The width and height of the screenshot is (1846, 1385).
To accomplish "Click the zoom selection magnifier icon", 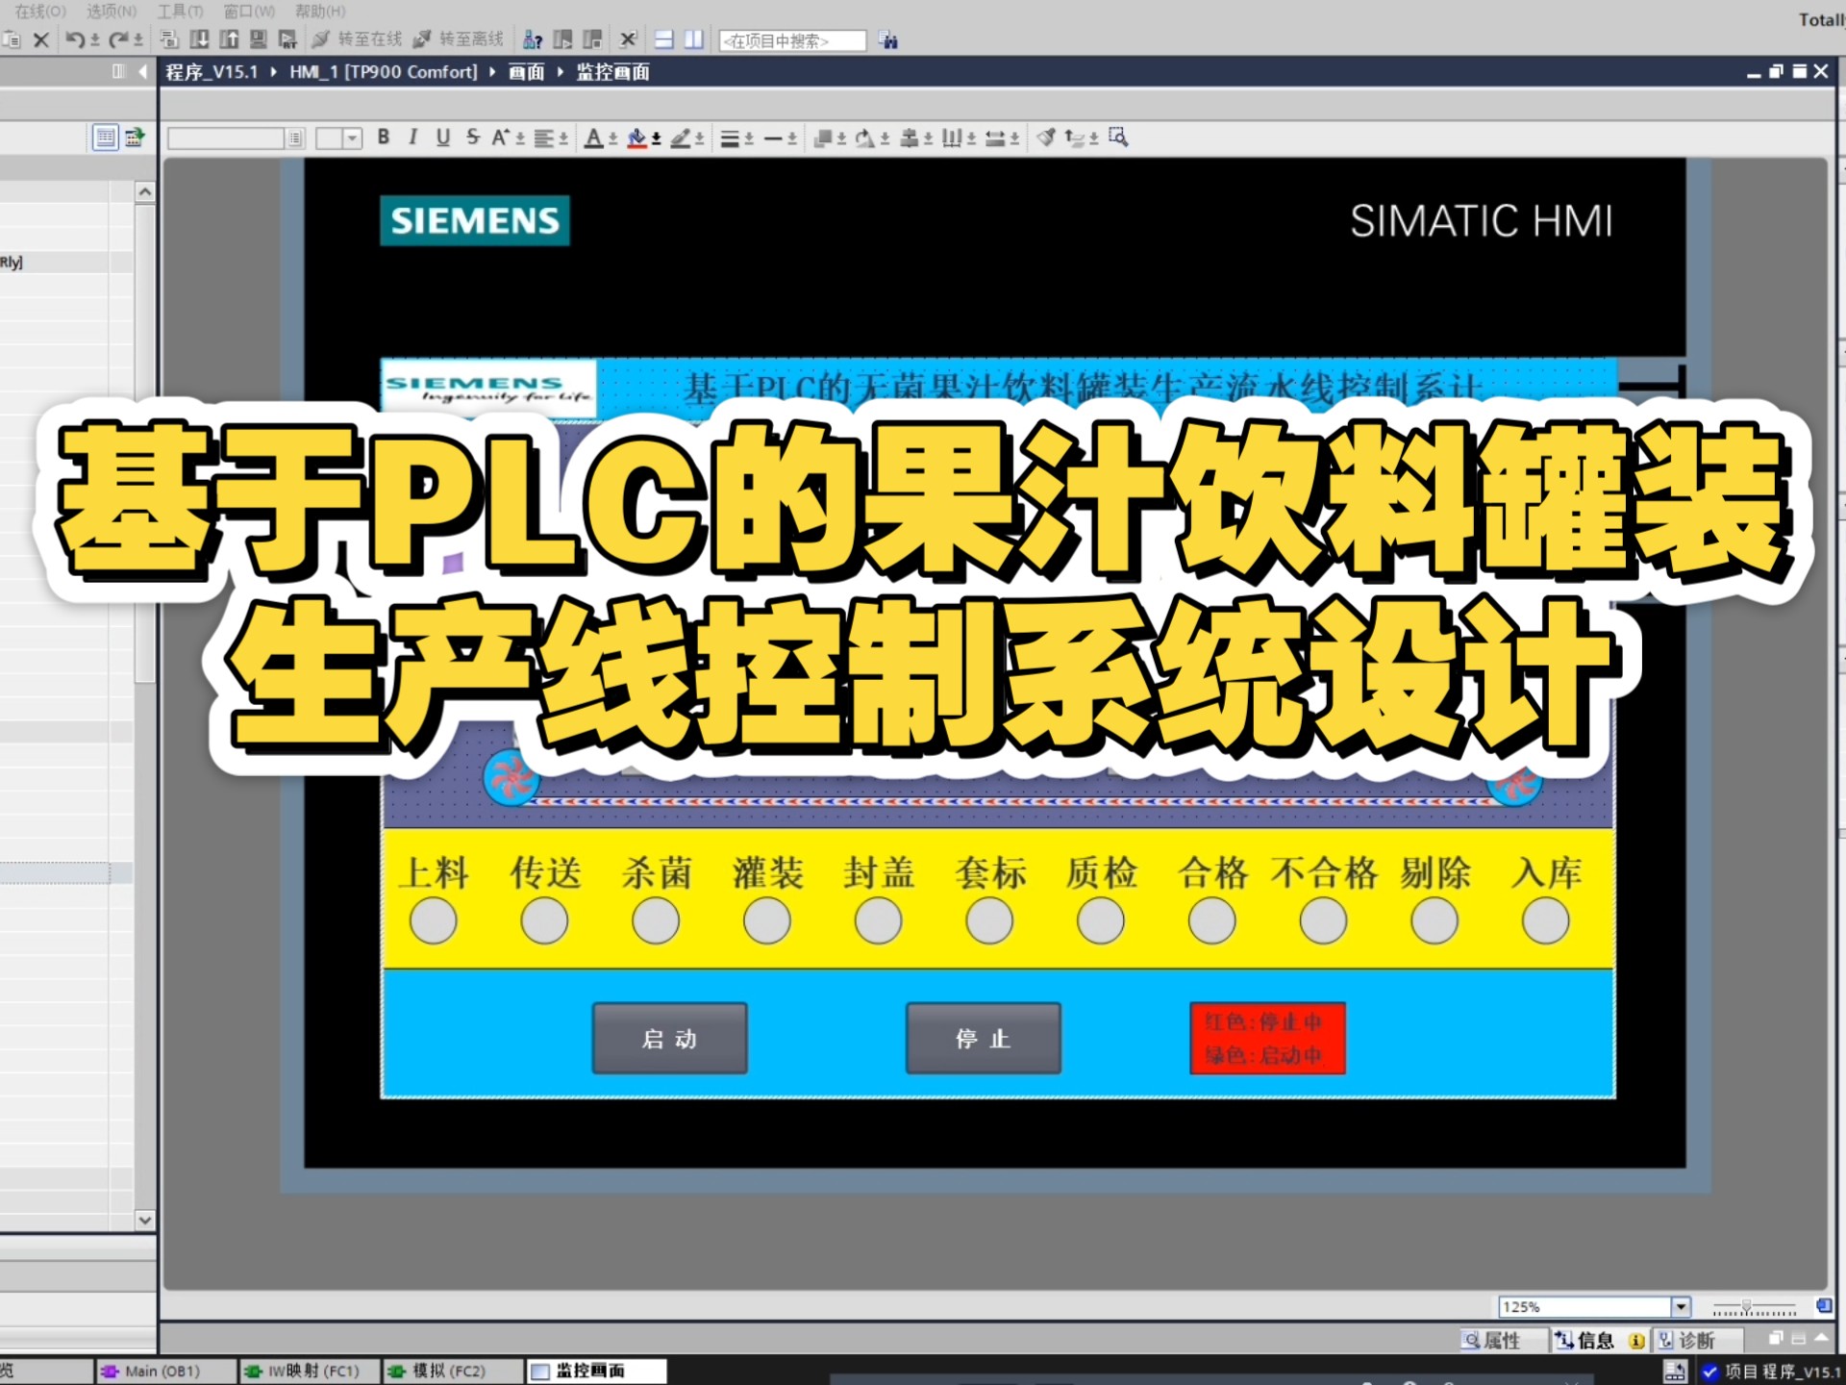I will [x=1117, y=138].
